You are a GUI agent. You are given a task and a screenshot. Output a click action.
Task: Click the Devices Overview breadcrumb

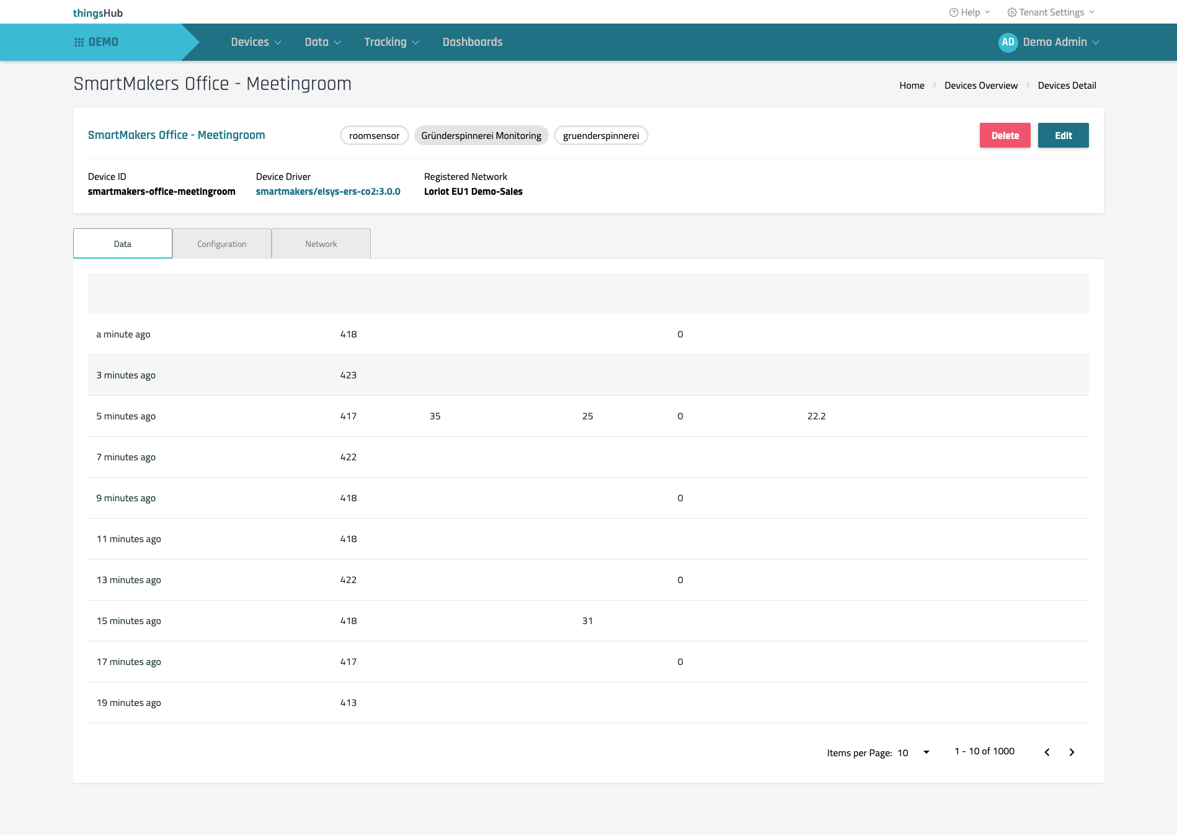(x=980, y=86)
